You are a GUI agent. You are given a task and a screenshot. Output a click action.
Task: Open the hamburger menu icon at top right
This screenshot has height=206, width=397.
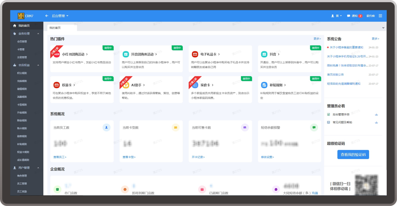(x=380, y=16)
